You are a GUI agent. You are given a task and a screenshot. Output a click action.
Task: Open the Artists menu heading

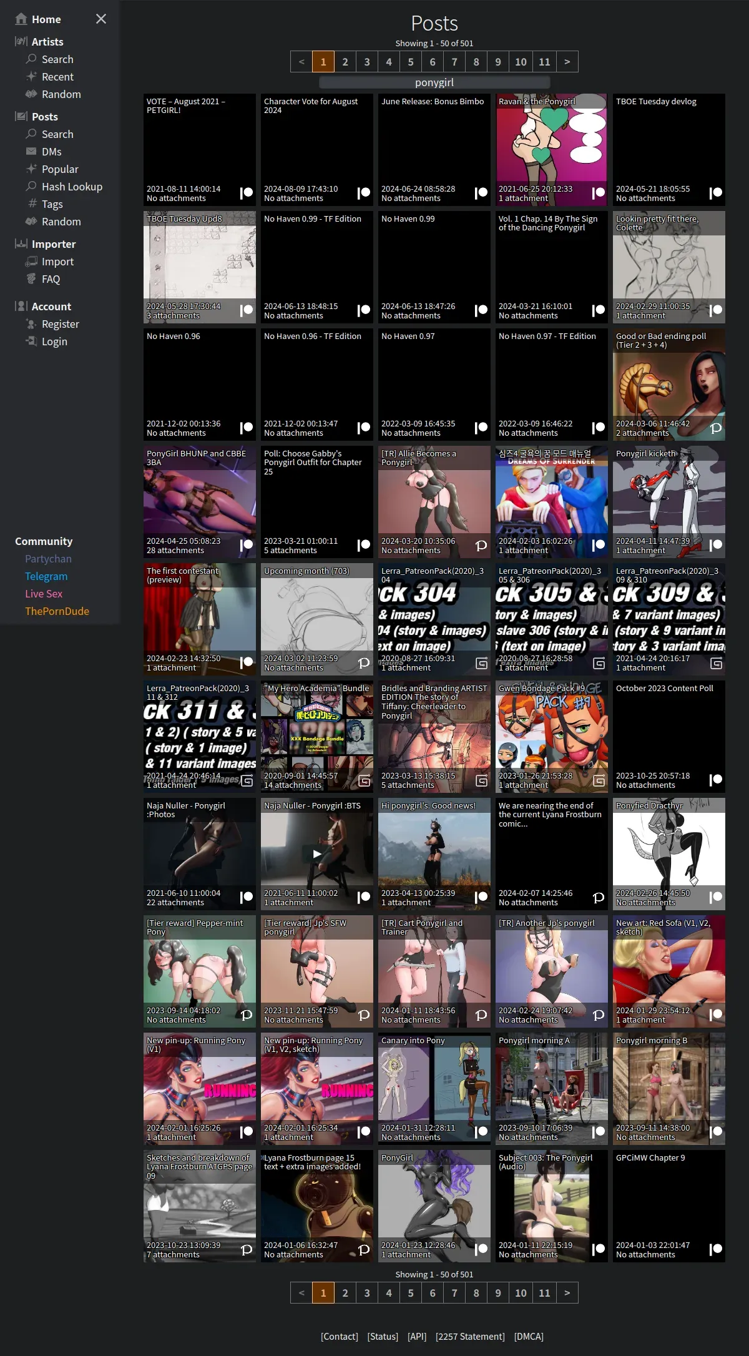tap(47, 42)
